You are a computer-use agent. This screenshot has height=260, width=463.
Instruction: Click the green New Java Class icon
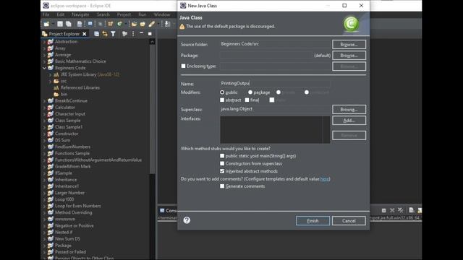click(x=119, y=24)
